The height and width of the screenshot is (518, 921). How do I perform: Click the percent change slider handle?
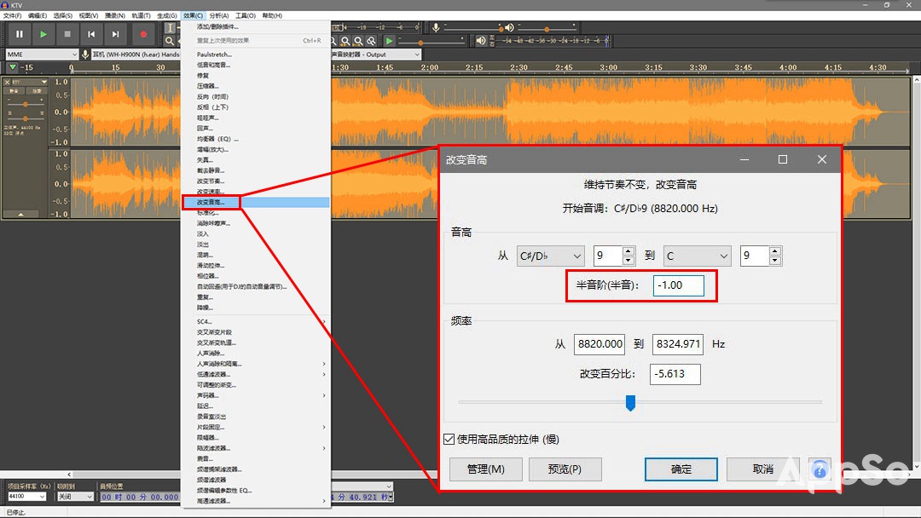(630, 403)
